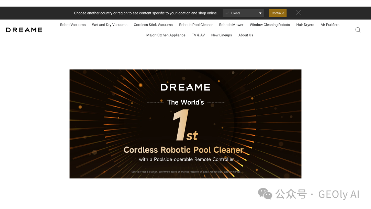Click the Cordless Robotic Pool Cleaner banner
Screen dimensions: 371x209
pyautogui.click(x=185, y=124)
